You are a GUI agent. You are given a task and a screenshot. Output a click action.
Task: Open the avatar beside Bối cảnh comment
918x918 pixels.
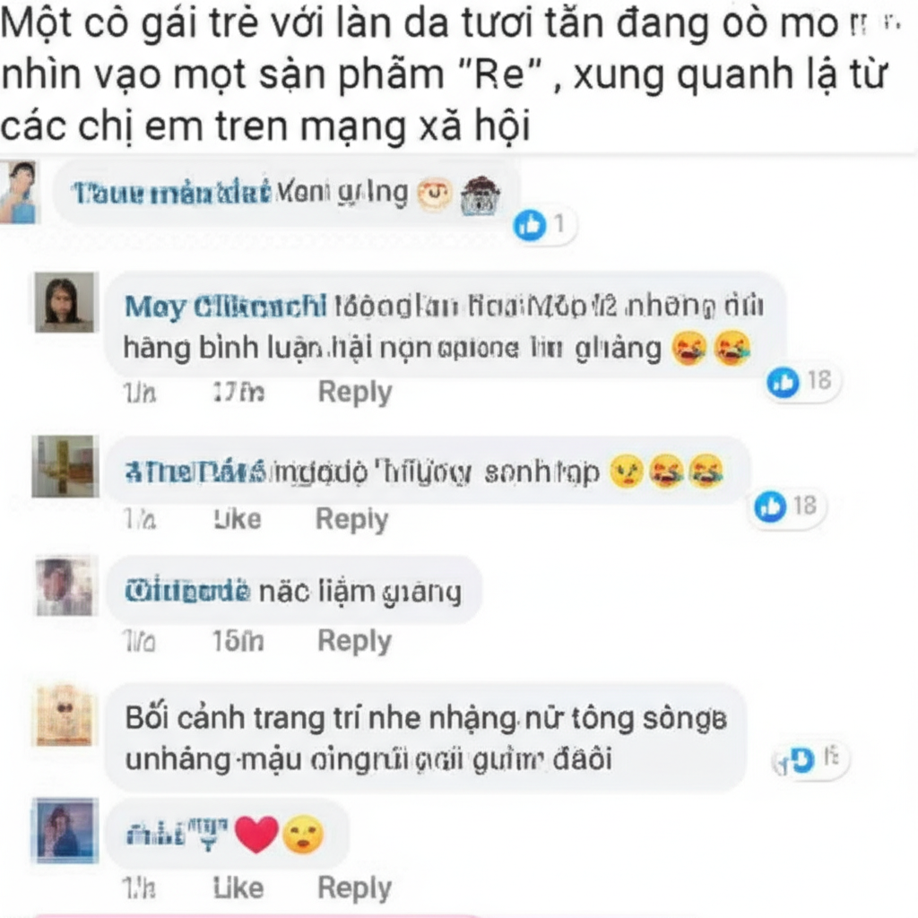click(x=65, y=716)
